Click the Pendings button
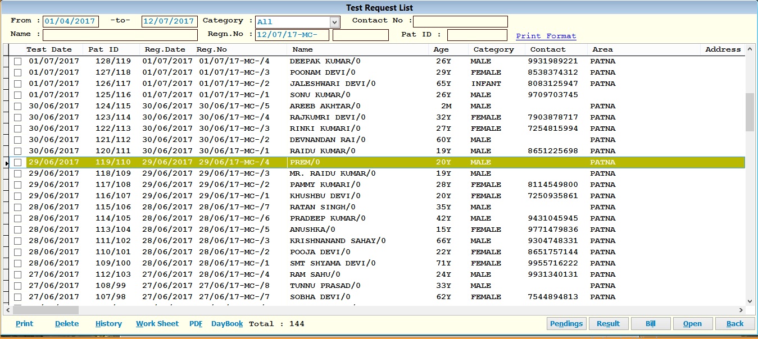Viewport: 758px width, 339px height. pyautogui.click(x=566, y=323)
